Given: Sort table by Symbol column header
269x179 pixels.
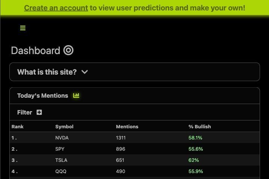Looking at the screenshot, I should point(64,126).
